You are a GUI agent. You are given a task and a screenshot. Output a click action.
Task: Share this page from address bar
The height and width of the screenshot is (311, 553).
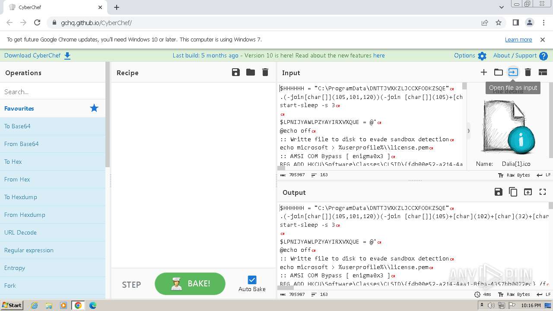point(485,22)
